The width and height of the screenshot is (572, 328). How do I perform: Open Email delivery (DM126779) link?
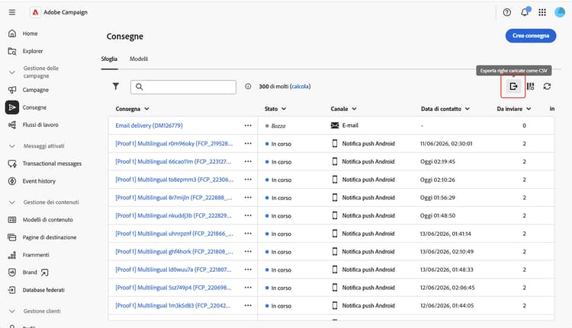[149, 126]
